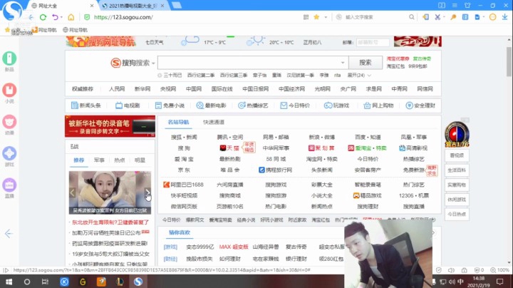Open the 生活百科 side button

pyautogui.click(x=457, y=170)
